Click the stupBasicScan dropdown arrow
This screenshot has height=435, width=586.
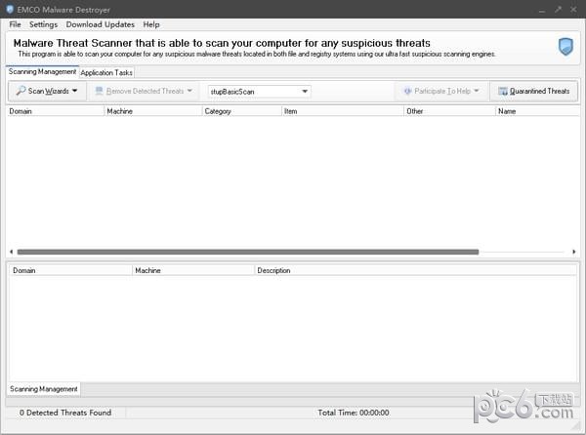click(x=305, y=92)
